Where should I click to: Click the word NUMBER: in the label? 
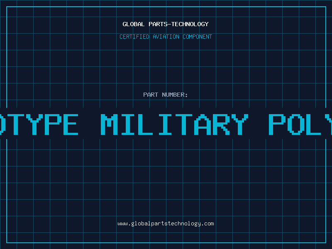pyautogui.click(x=175, y=95)
